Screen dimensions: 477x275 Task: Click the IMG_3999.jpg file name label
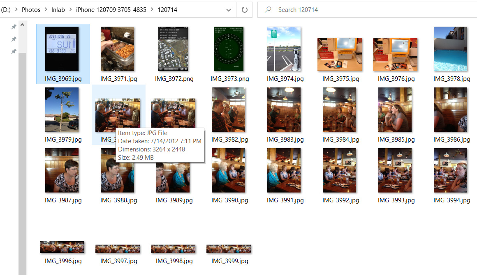click(230, 261)
